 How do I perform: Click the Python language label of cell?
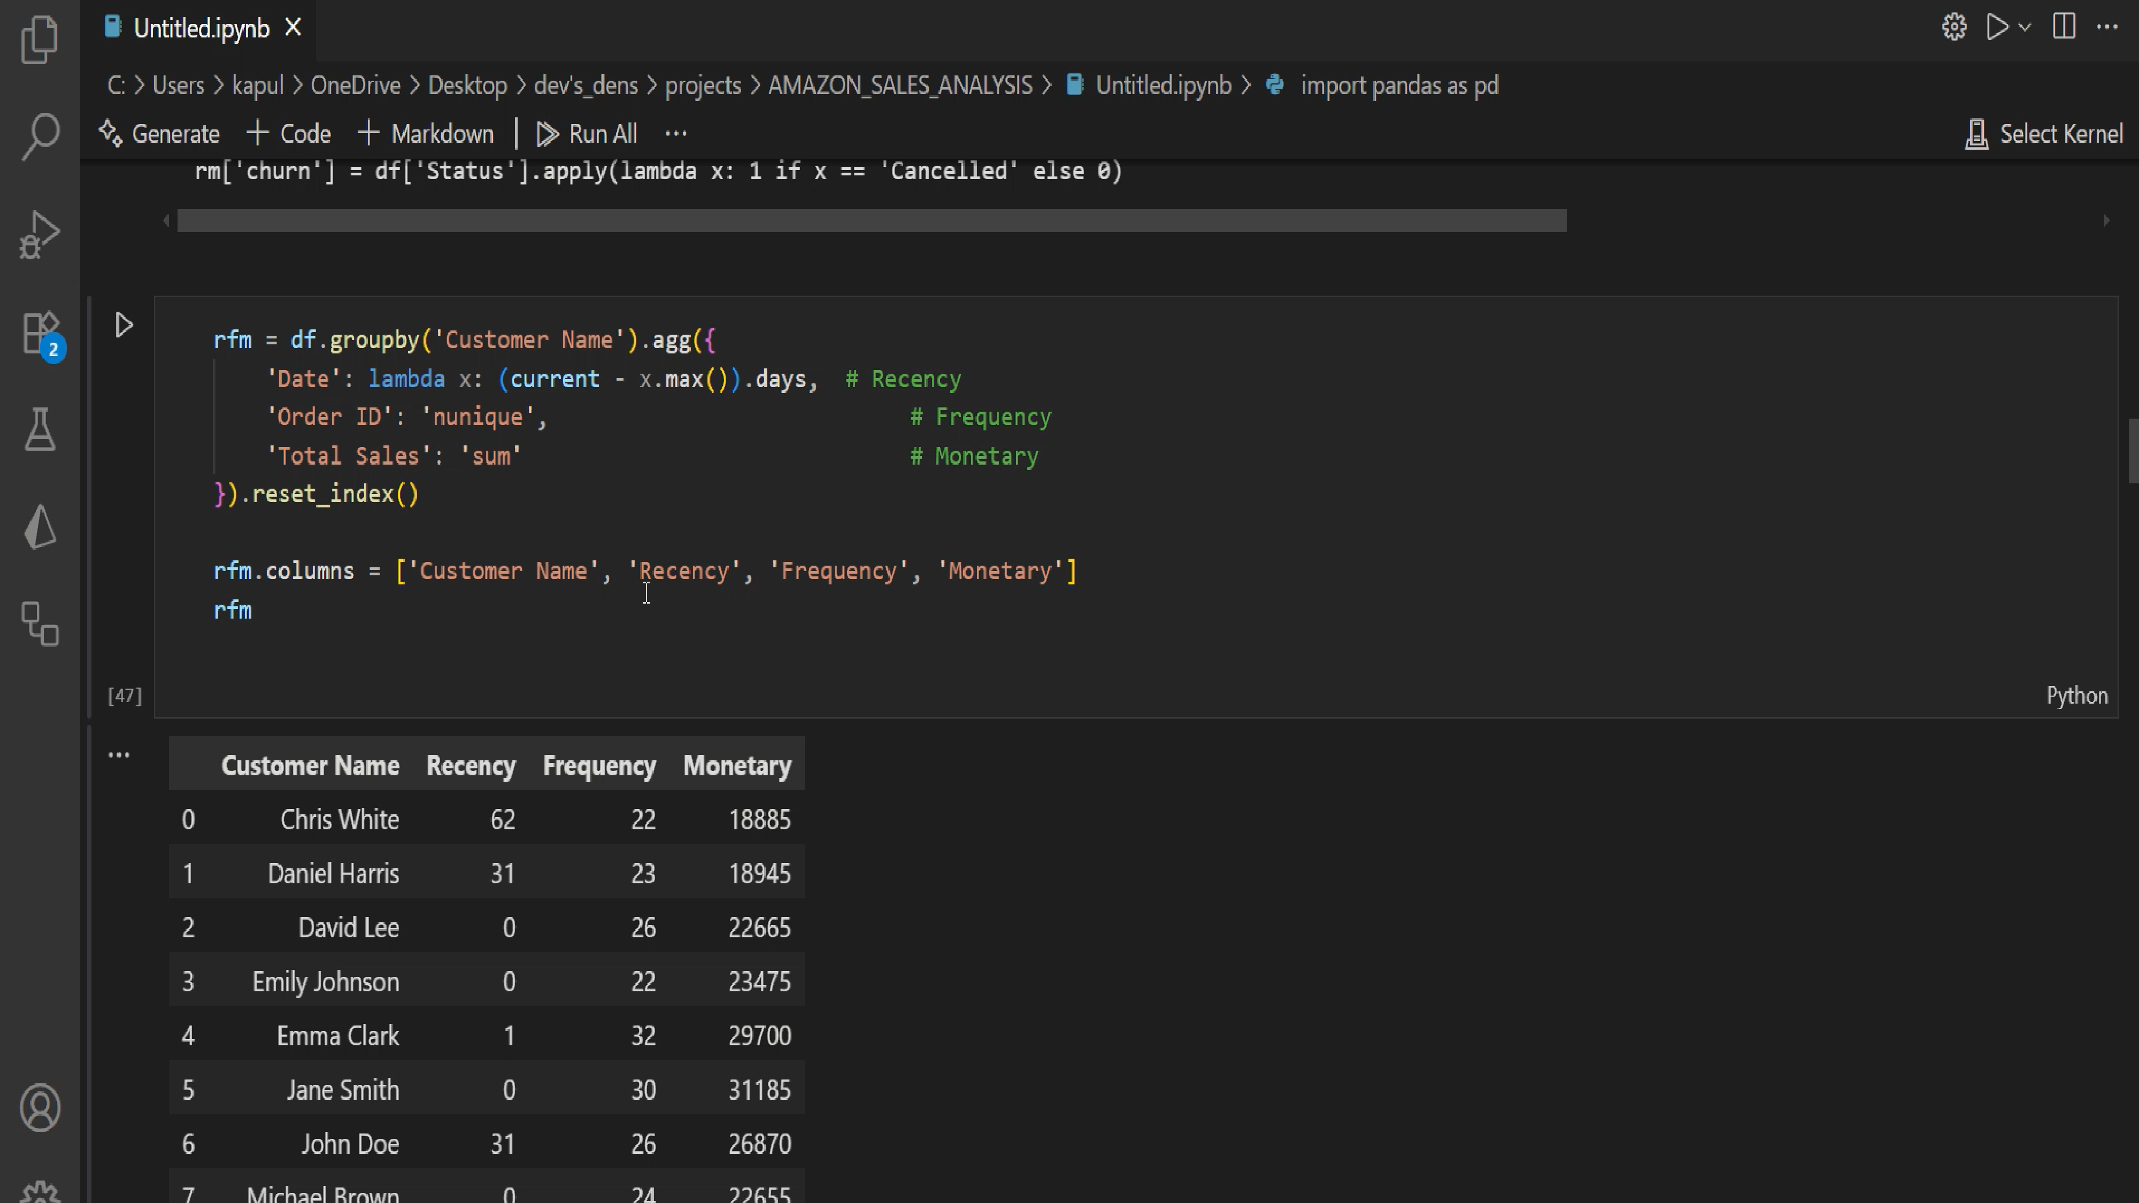(x=2076, y=695)
